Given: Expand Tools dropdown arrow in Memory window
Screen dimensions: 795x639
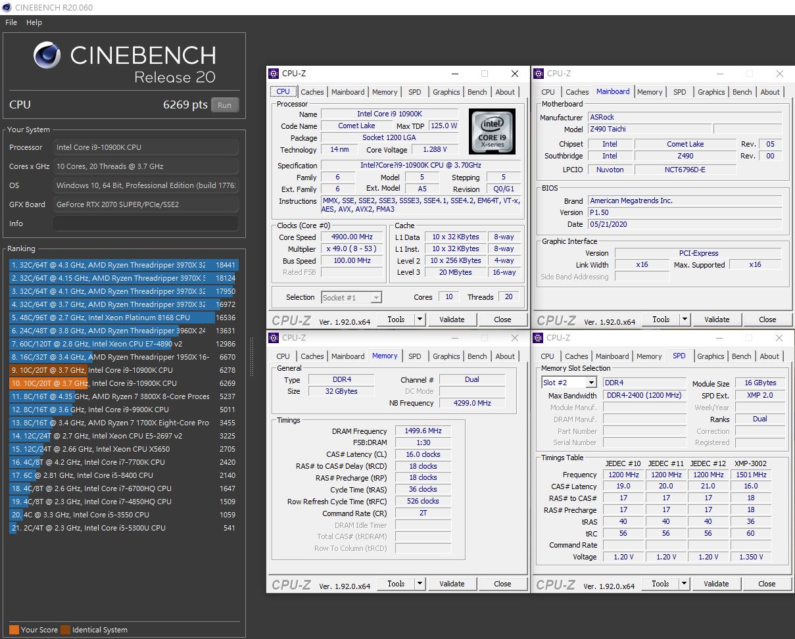Looking at the screenshot, I should point(420,584).
